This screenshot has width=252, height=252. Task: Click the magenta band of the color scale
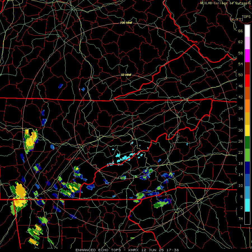tap(247, 56)
